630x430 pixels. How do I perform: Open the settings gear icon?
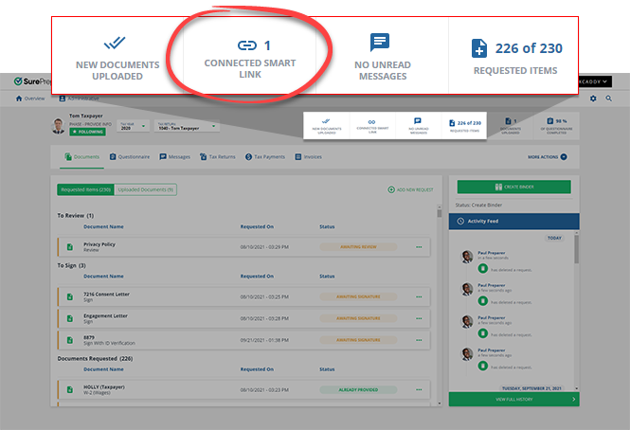593,99
